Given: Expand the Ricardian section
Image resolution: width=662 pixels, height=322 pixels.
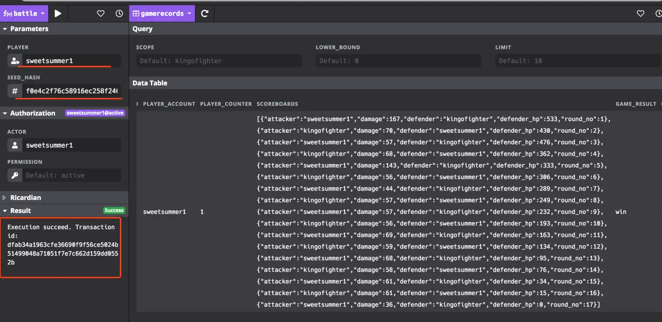Looking at the screenshot, I should [5, 198].
